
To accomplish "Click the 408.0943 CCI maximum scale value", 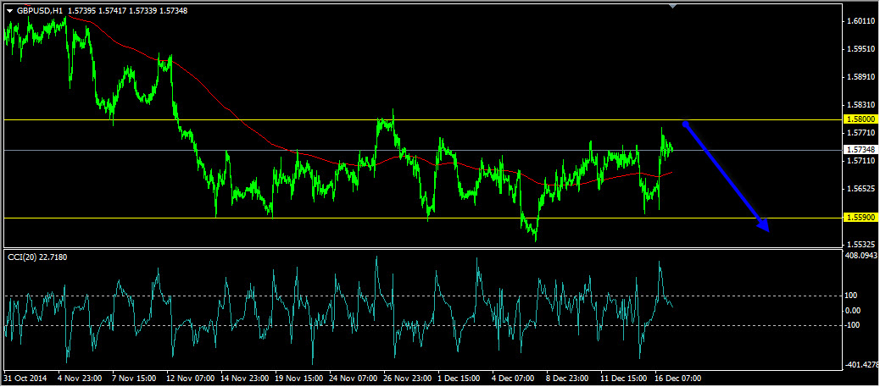I will click(x=861, y=255).
